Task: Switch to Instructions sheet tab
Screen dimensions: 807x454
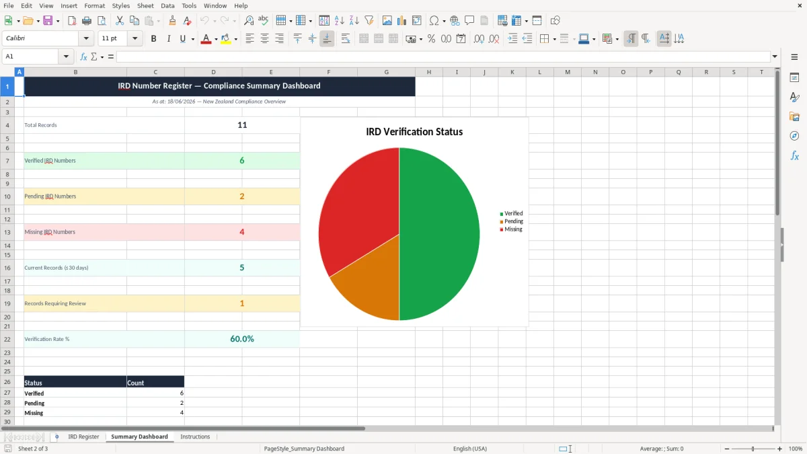Action: tap(195, 437)
